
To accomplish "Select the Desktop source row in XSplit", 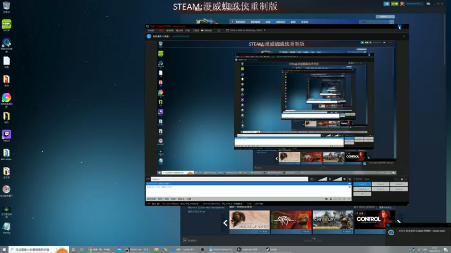I will coord(249,187).
